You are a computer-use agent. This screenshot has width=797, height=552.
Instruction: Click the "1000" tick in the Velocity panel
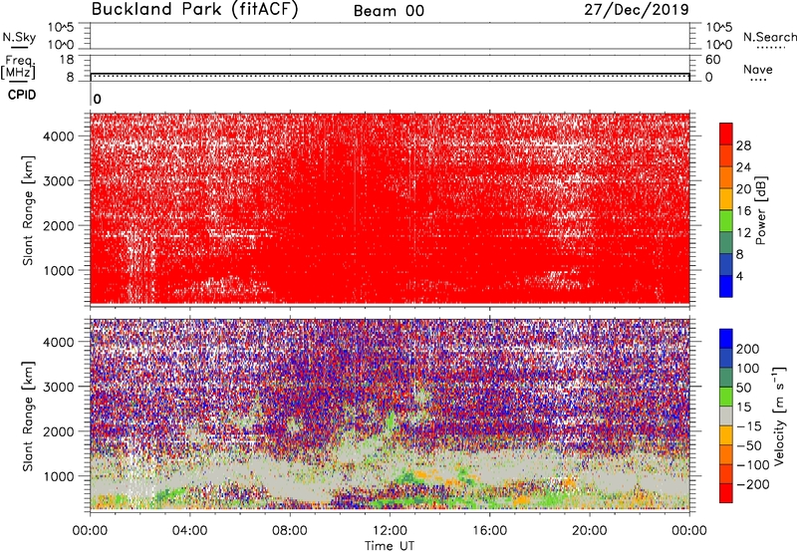click(x=59, y=476)
